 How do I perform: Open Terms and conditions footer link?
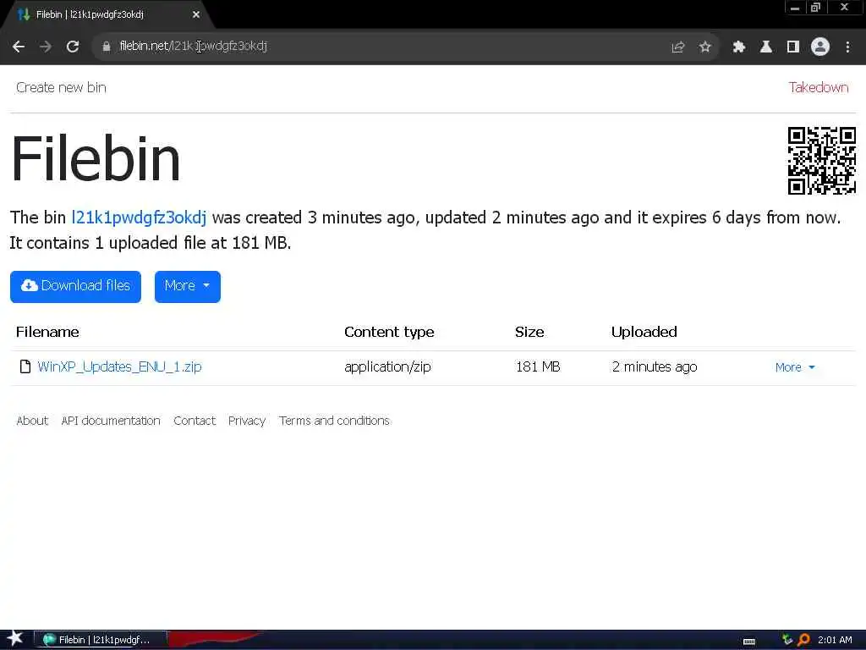(334, 421)
